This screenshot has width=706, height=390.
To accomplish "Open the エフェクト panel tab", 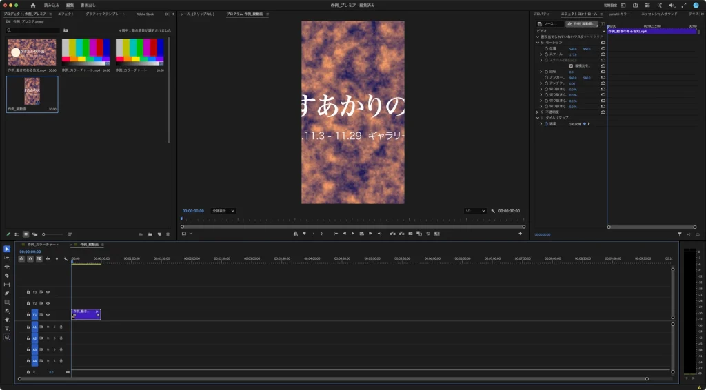I will point(65,14).
